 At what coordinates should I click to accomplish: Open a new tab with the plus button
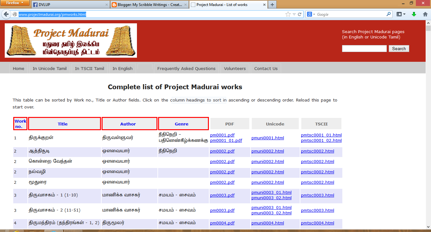click(x=272, y=5)
